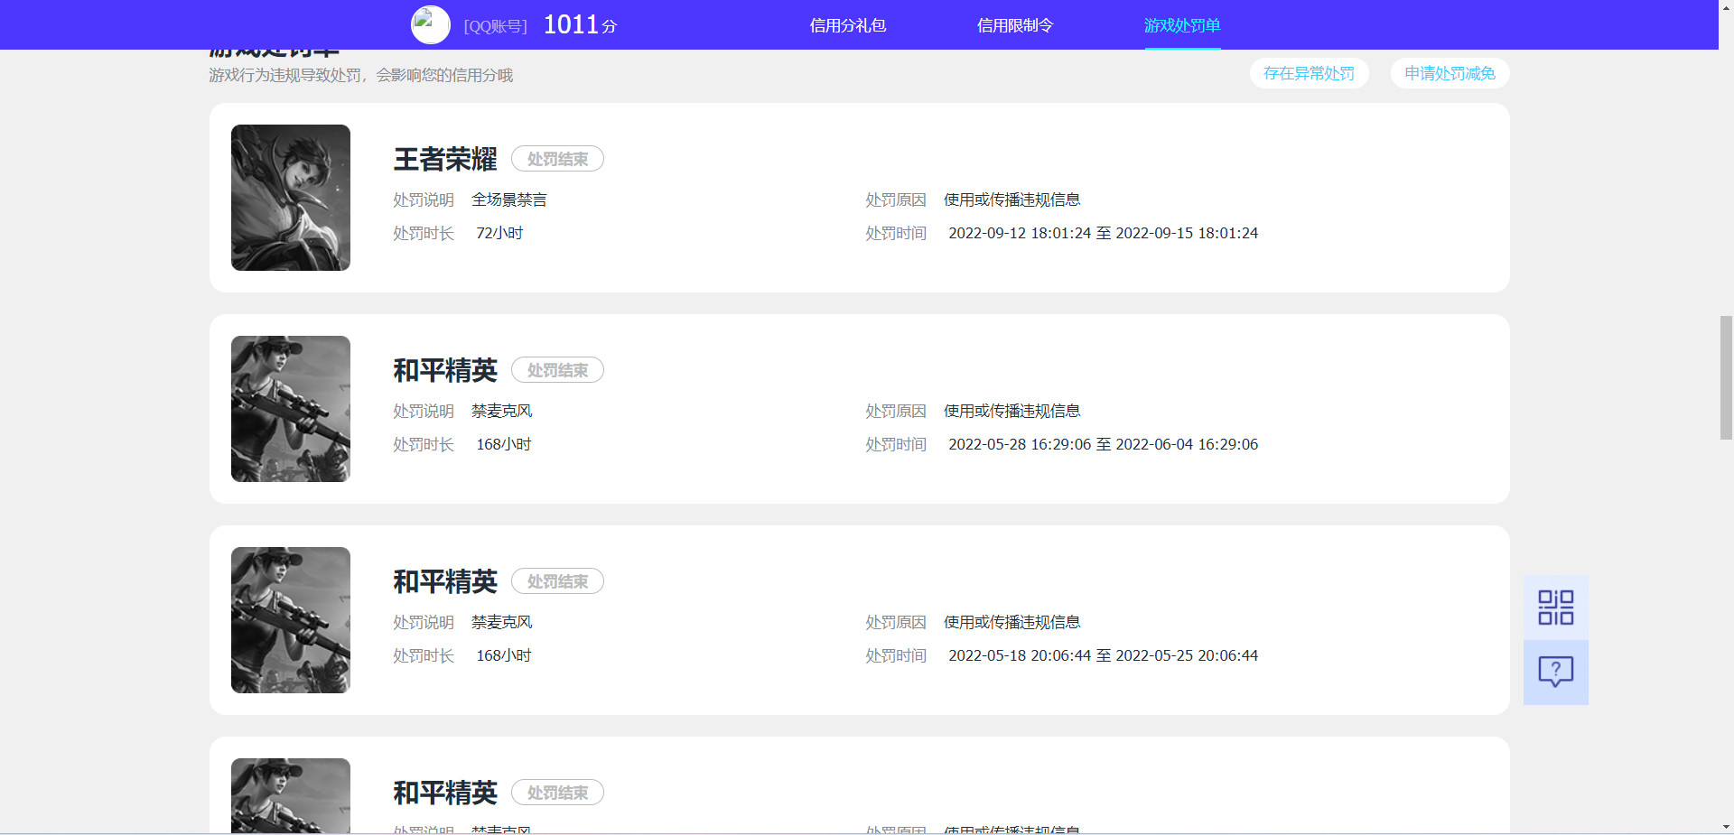Open the QR code floating icon
The width and height of the screenshot is (1734, 835).
(x=1555, y=608)
